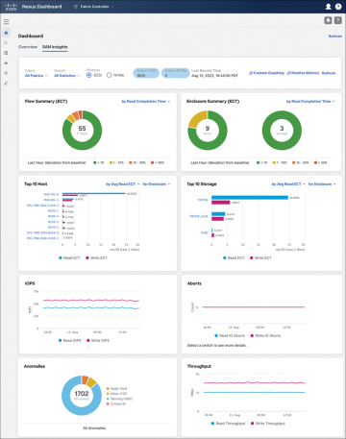
Task: Clear the All Fabrics filter with X
Action: coord(46,76)
